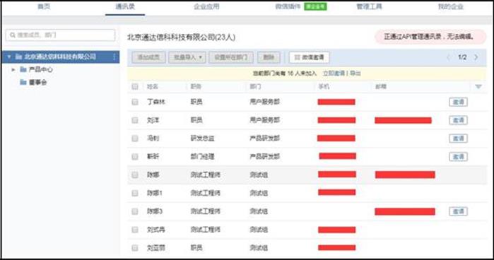
Task: Click the 姓名 column header
Action: click(x=153, y=86)
